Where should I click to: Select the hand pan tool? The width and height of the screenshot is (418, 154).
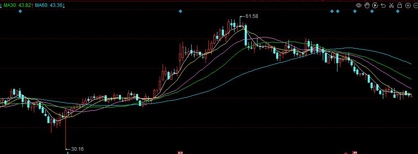click(x=367, y=5)
